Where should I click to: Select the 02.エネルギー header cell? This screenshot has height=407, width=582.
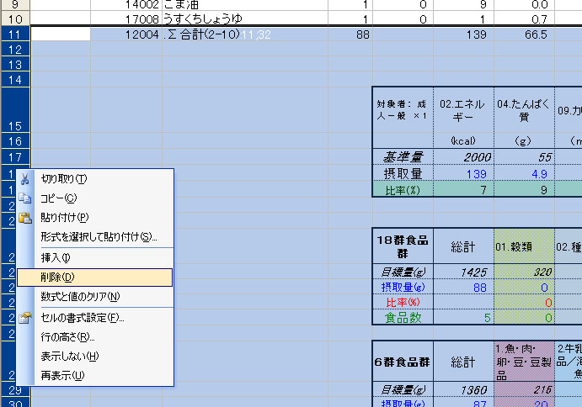click(x=463, y=110)
